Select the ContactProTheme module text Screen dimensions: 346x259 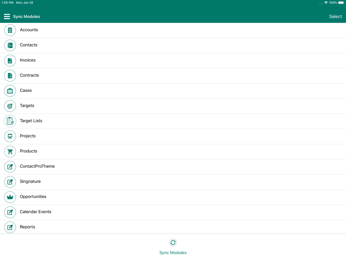[37, 166]
